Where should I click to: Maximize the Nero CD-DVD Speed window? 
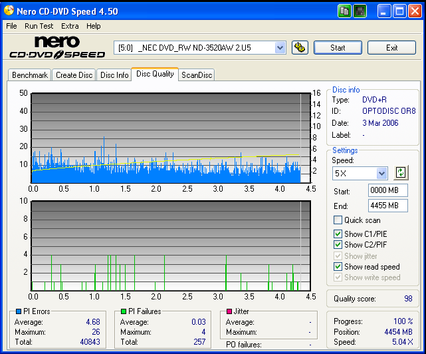point(399,11)
